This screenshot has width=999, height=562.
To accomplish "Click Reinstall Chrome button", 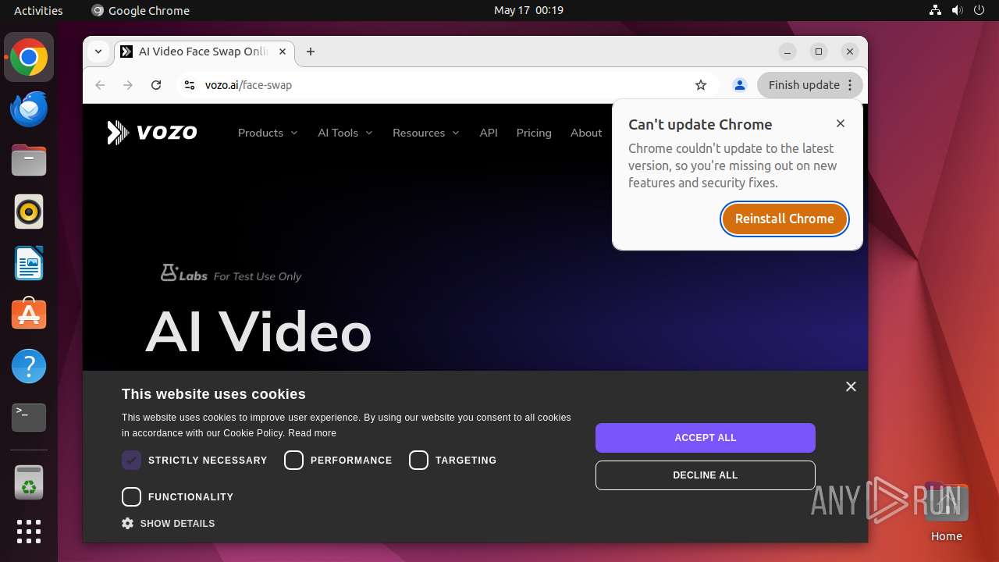I will point(784,219).
